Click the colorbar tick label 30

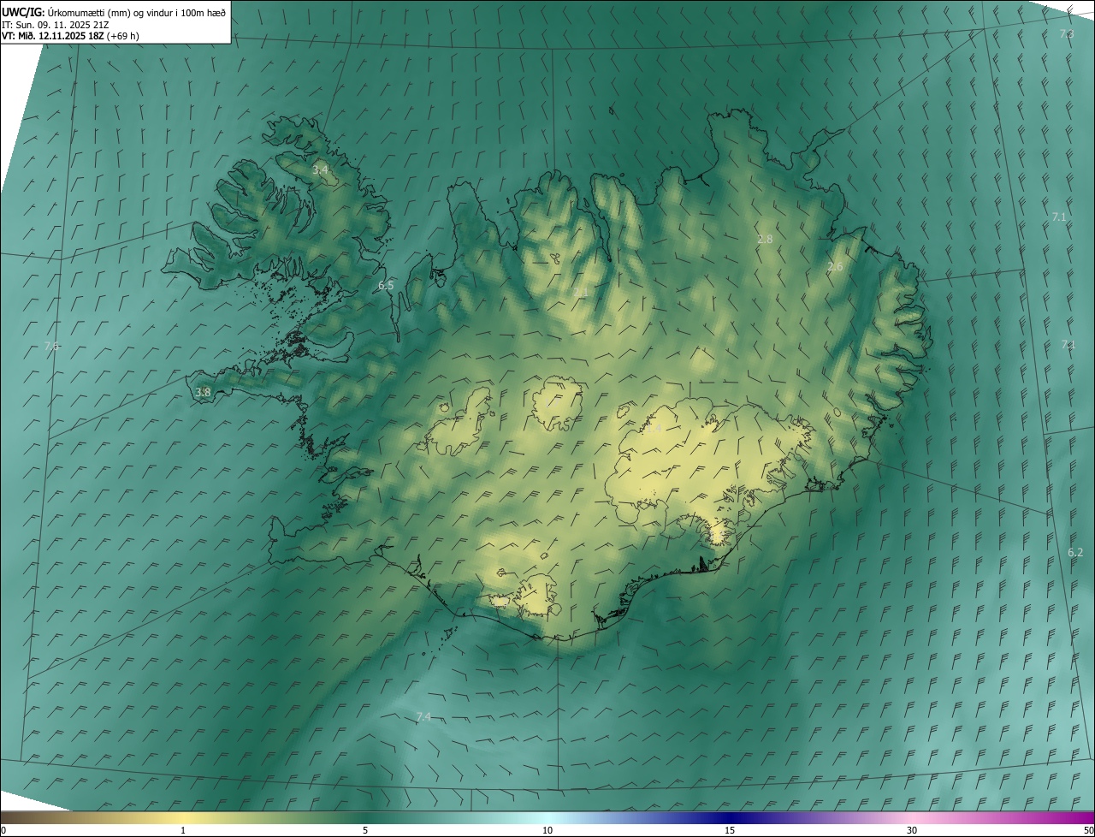(x=912, y=830)
